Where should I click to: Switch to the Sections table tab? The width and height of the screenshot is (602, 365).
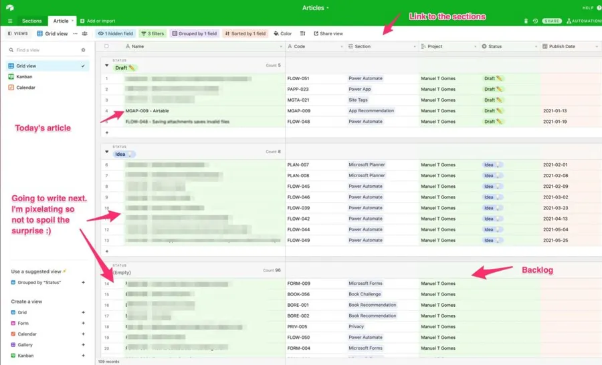click(31, 21)
